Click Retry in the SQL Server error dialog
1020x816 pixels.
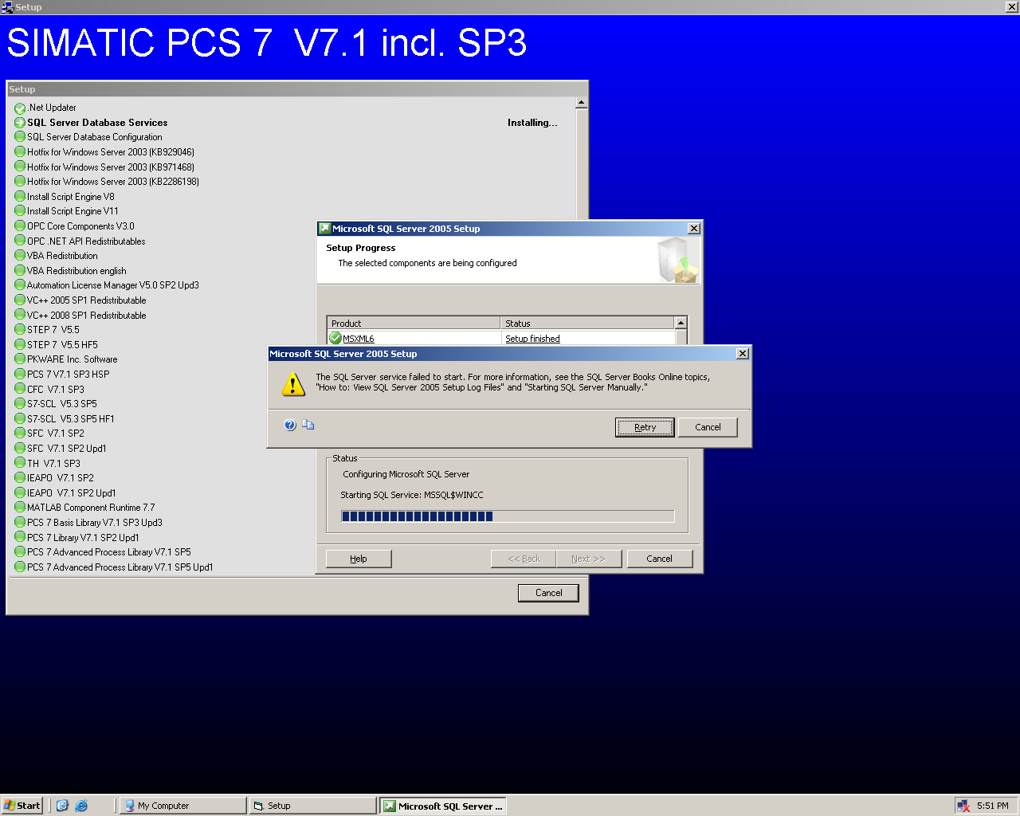click(645, 427)
